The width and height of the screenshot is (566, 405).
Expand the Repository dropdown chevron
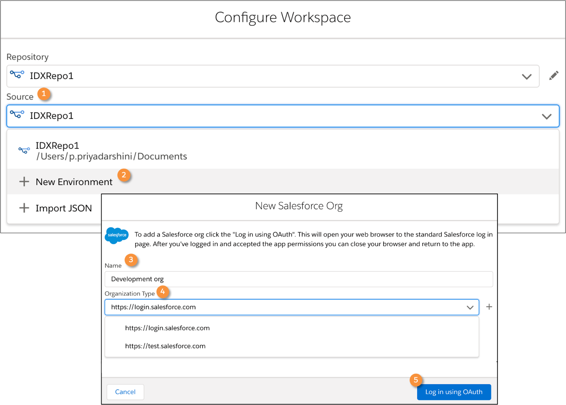(527, 76)
